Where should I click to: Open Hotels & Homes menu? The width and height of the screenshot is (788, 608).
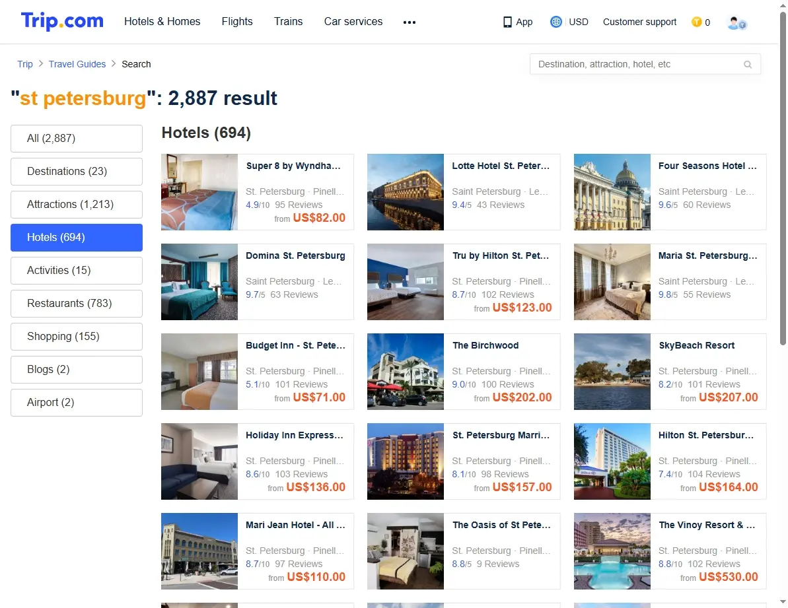(x=162, y=22)
